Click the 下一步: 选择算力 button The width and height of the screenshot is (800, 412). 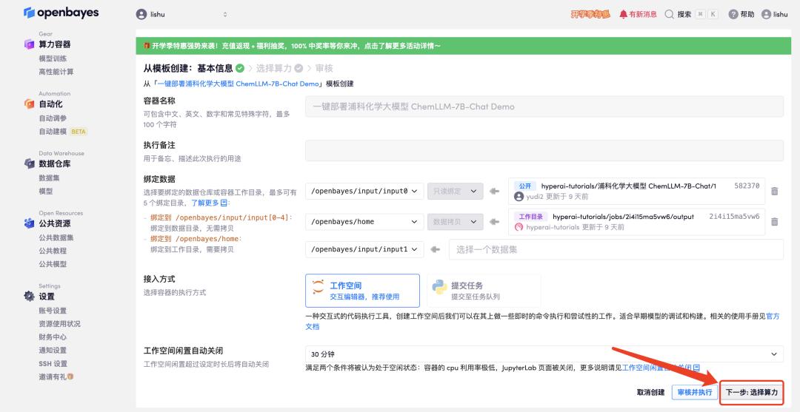[x=751, y=392]
